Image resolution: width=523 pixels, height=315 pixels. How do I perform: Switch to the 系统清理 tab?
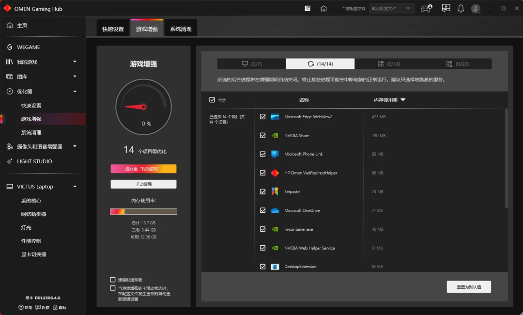tap(181, 29)
